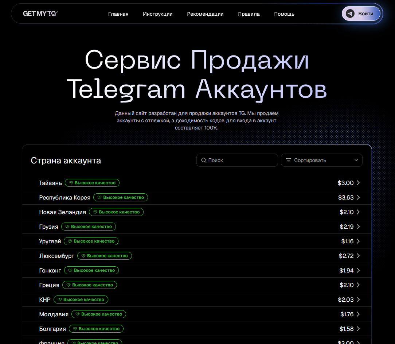Select the Тайвань country name
The width and height of the screenshot is (395, 344).
pos(50,183)
